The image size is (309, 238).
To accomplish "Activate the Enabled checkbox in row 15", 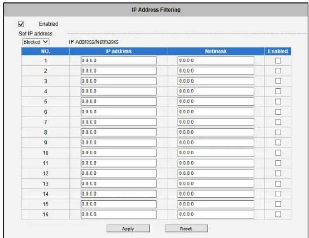I will point(278,204).
